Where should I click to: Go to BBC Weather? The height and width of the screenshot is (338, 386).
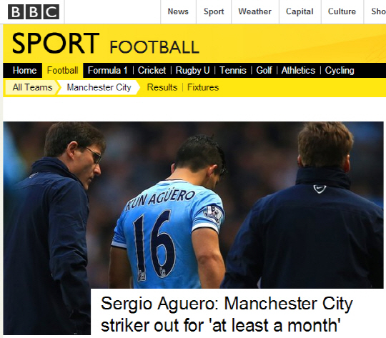254,11
